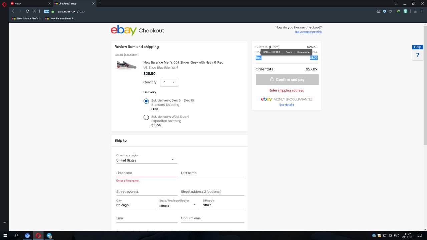This screenshot has height=240, width=427.
Task: Click the page vertical scrollbar
Action: click(425, 85)
